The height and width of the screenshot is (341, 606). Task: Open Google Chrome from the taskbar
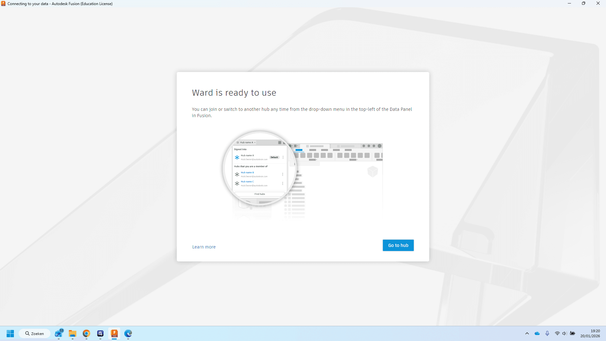[86, 333]
